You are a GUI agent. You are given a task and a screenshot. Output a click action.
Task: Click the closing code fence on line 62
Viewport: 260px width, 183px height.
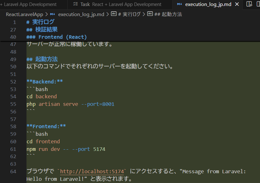coord(31,155)
